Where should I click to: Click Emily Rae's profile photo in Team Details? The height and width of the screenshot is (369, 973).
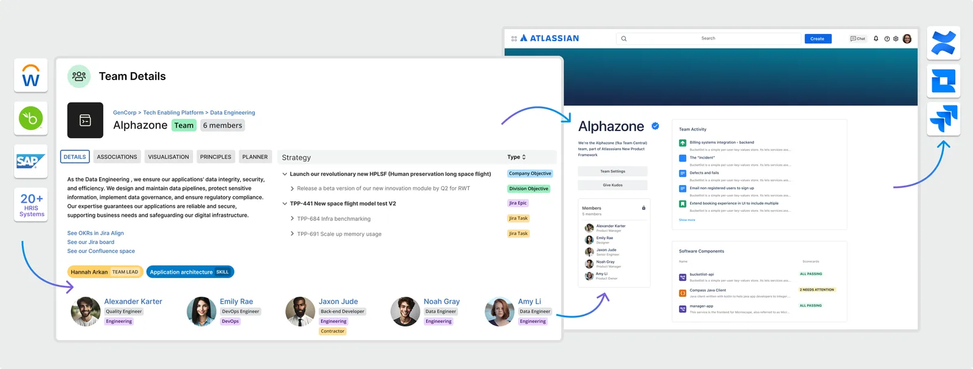click(201, 312)
